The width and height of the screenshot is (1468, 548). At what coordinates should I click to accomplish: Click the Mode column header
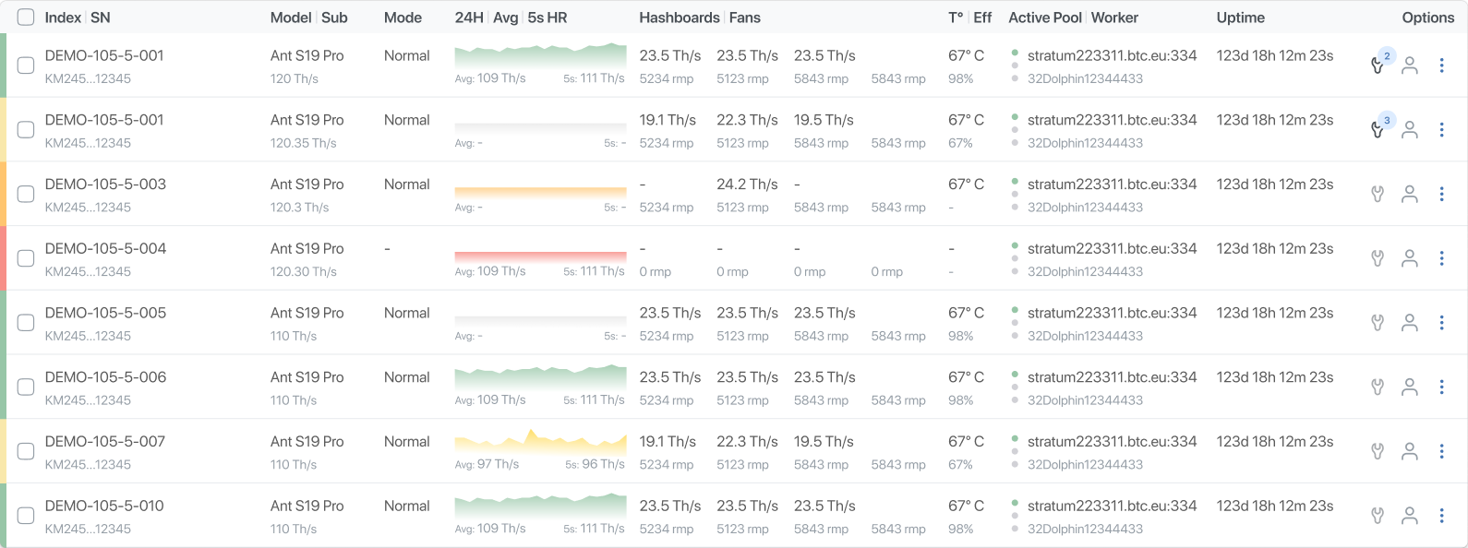coord(403,18)
